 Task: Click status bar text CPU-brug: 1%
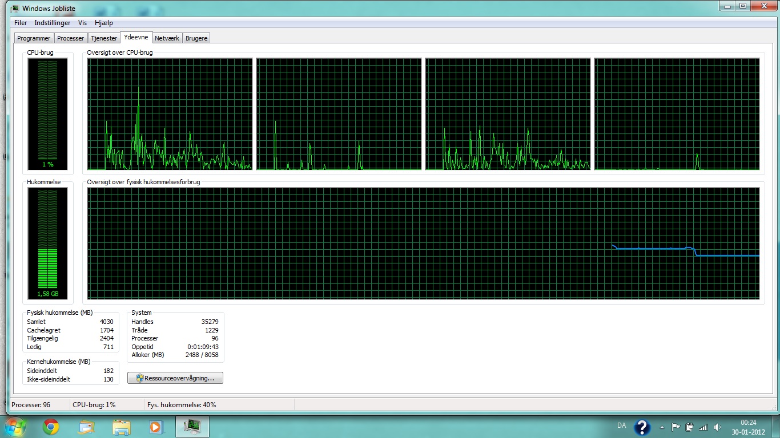(x=94, y=405)
